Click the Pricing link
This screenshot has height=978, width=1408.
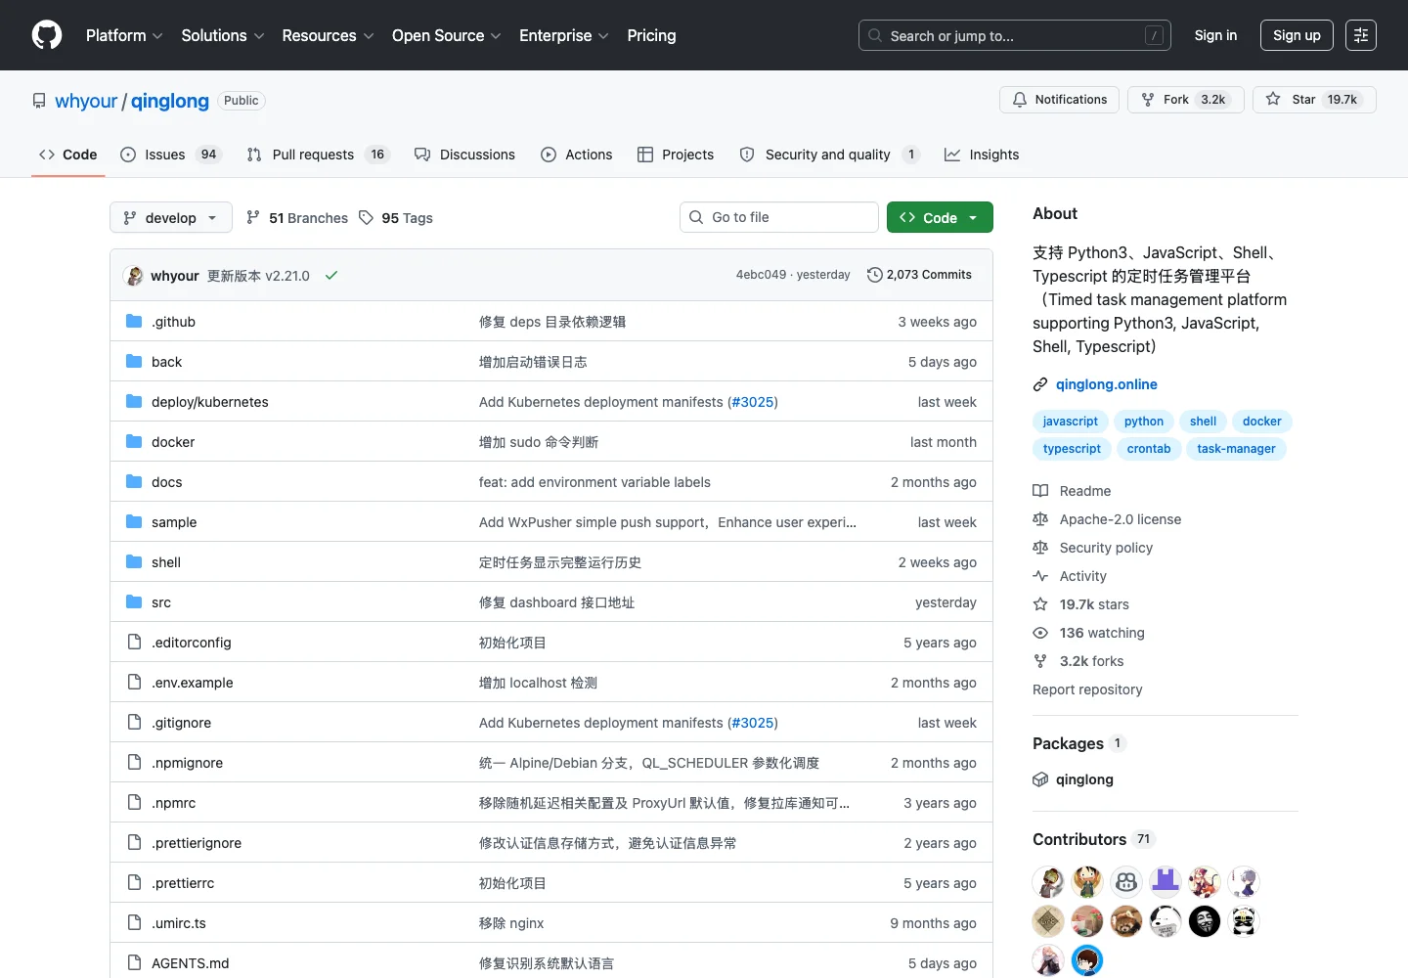(651, 35)
